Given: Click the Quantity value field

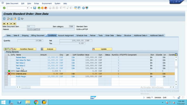Looking at the screenshot, I should pos(28,41).
